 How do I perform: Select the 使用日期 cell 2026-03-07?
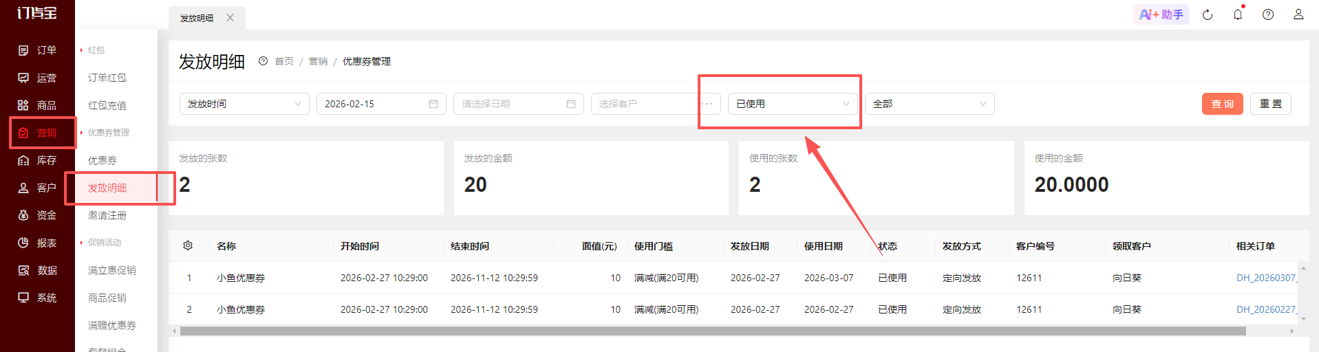[x=829, y=278]
